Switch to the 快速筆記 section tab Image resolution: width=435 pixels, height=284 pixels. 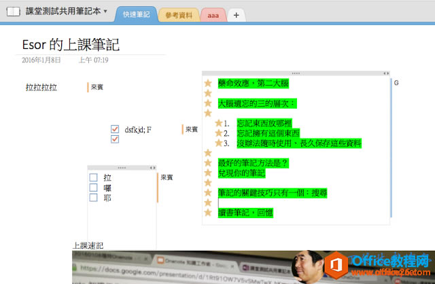(136, 15)
